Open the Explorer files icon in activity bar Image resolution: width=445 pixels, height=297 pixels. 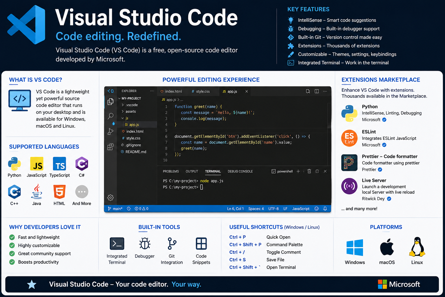(110, 102)
